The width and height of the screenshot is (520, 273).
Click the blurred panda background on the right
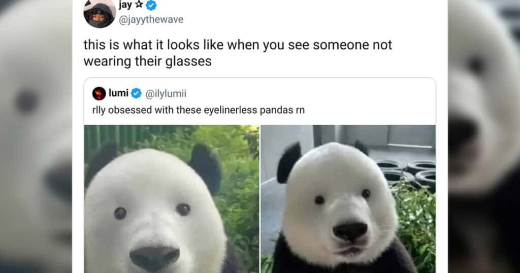coord(484,136)
